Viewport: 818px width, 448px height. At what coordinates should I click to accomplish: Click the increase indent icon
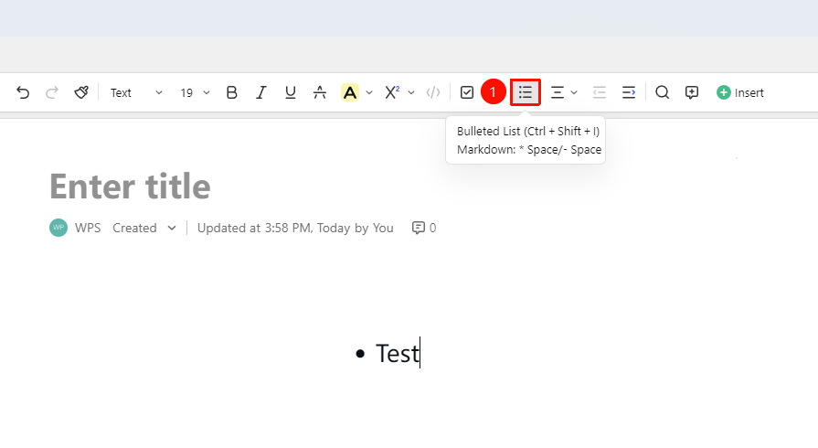tap(629, 92)
